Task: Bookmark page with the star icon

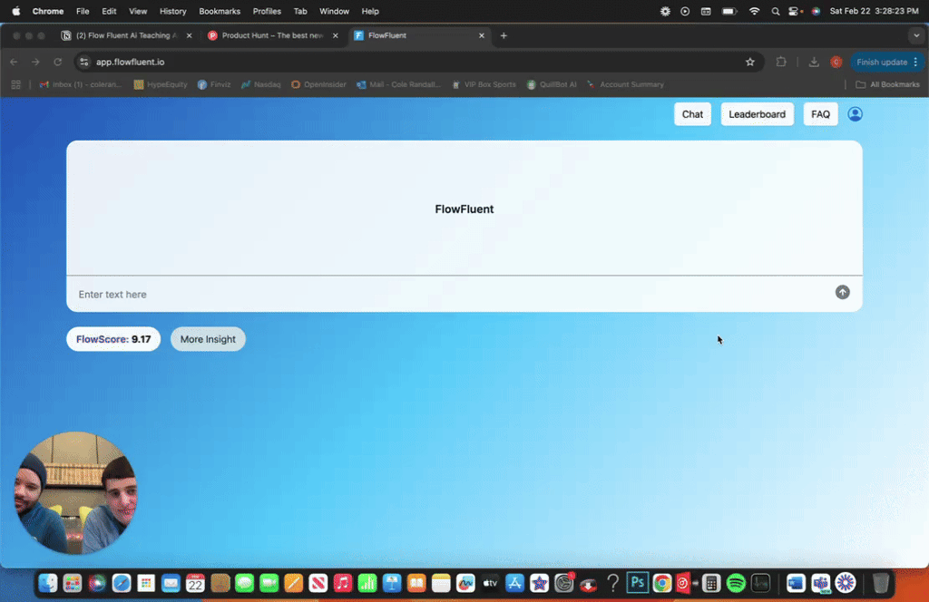Action: coord(749,63)
